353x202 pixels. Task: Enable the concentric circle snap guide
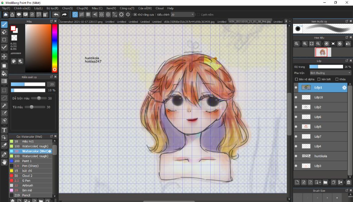point(108,14)
